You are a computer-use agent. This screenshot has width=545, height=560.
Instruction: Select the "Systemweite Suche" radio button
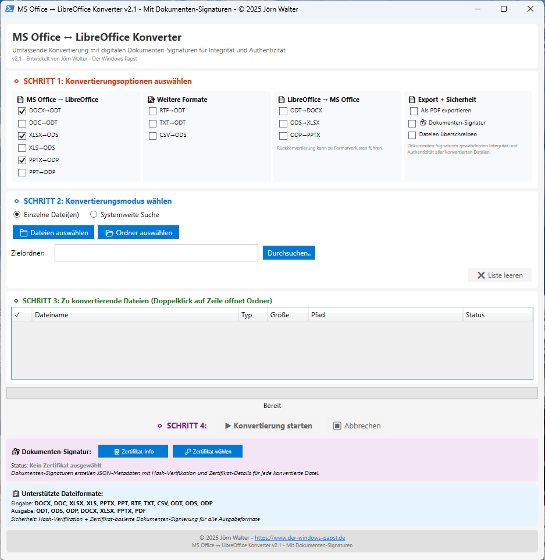point(93,214)
